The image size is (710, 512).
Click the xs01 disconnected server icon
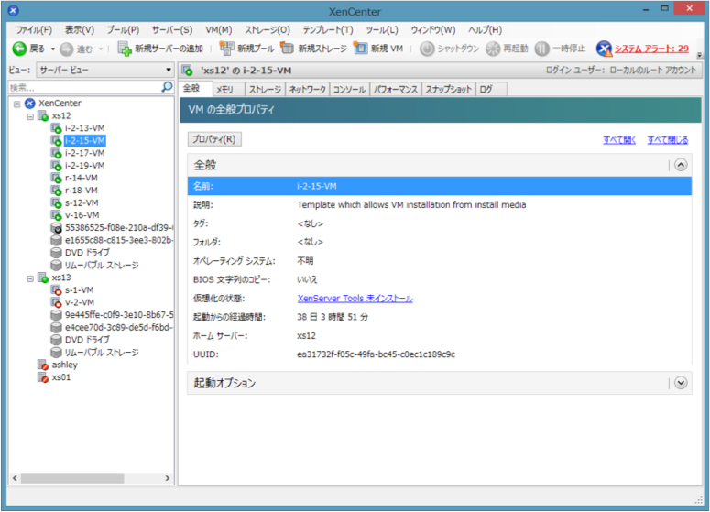click(43, 377)
